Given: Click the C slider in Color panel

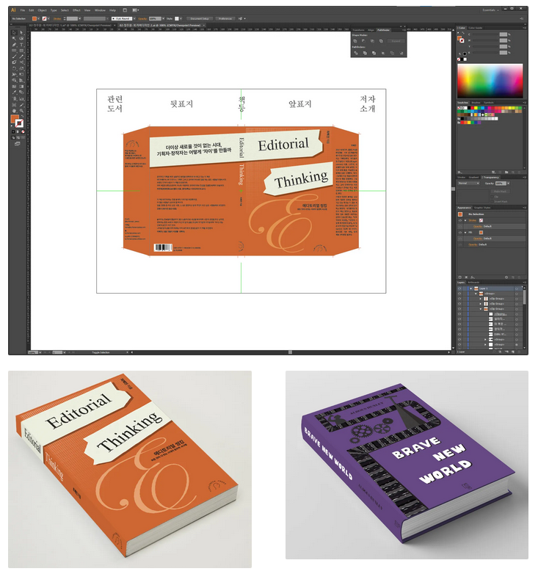Looking at the screenshot, I should point(484,34).
